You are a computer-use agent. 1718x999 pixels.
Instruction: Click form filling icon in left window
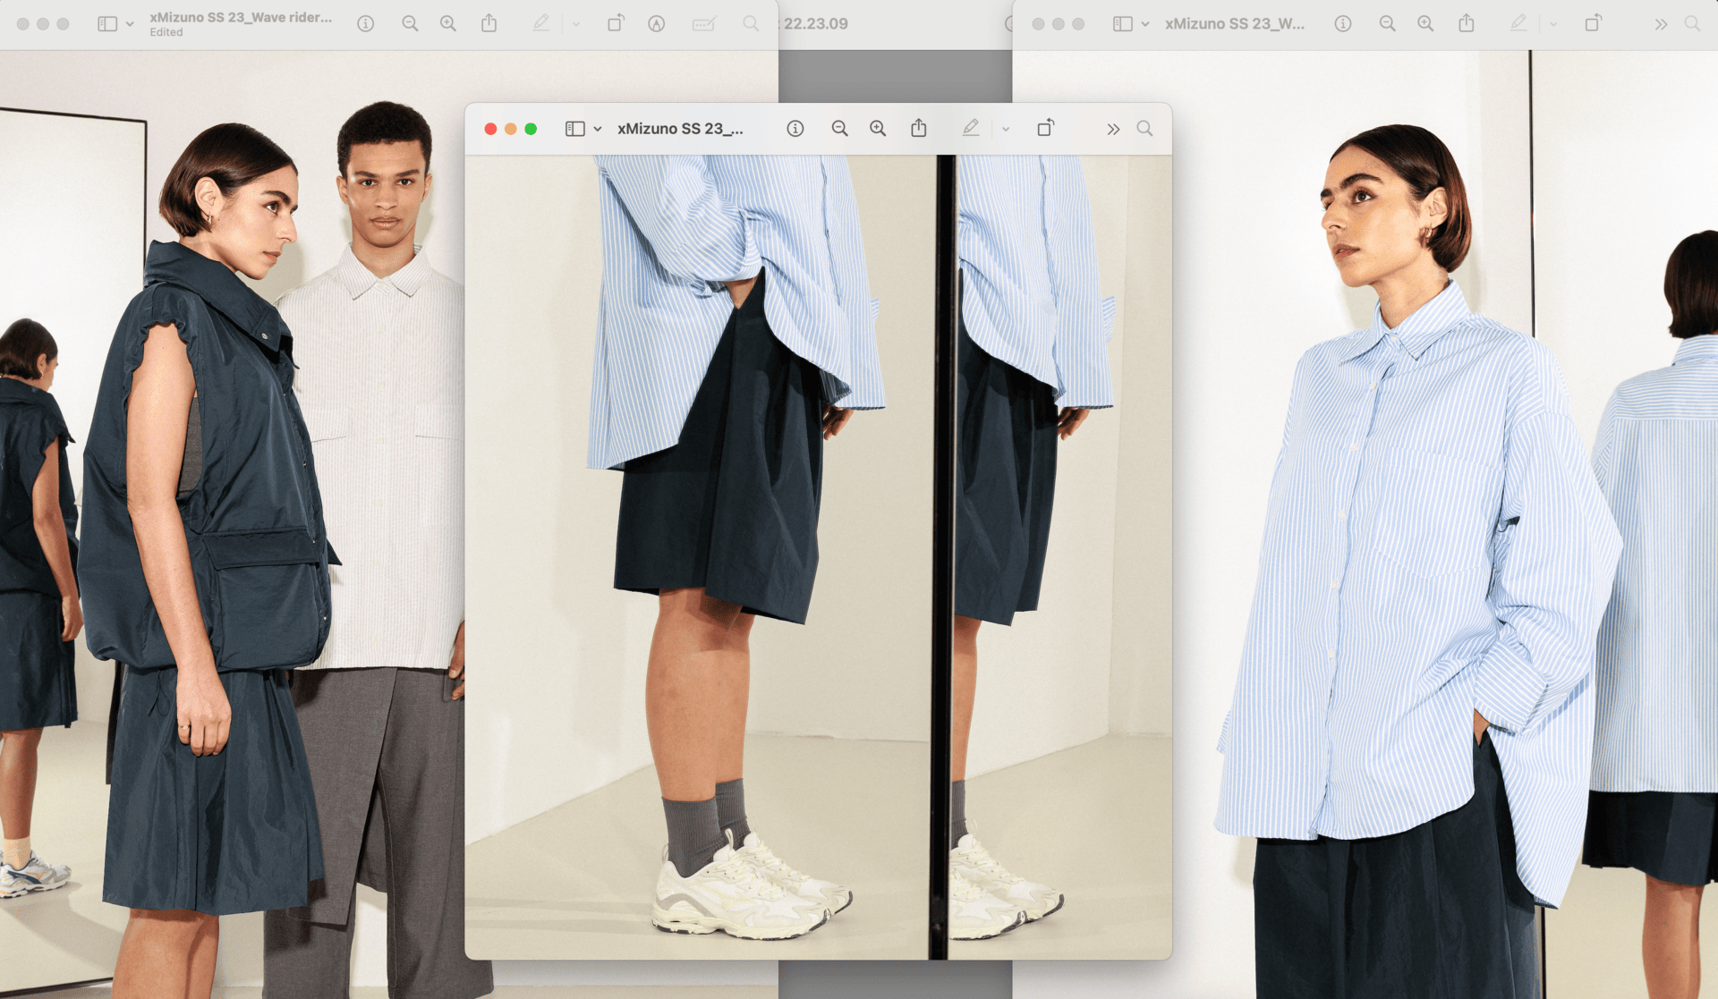[x=704, y=24]
